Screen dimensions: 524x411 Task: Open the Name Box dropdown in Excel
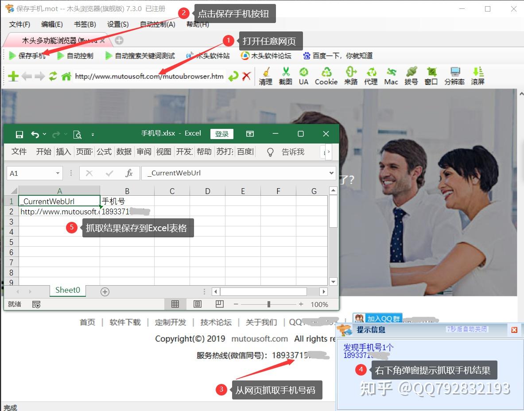pos(57,173)
